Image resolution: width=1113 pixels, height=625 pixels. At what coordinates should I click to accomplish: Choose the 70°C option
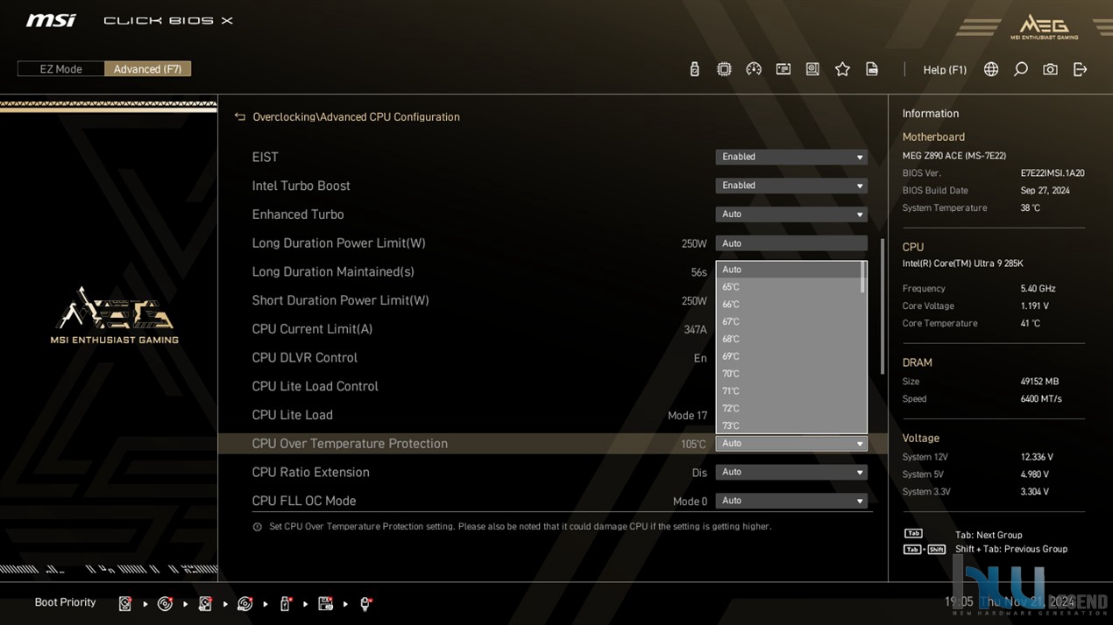point(789,374)
